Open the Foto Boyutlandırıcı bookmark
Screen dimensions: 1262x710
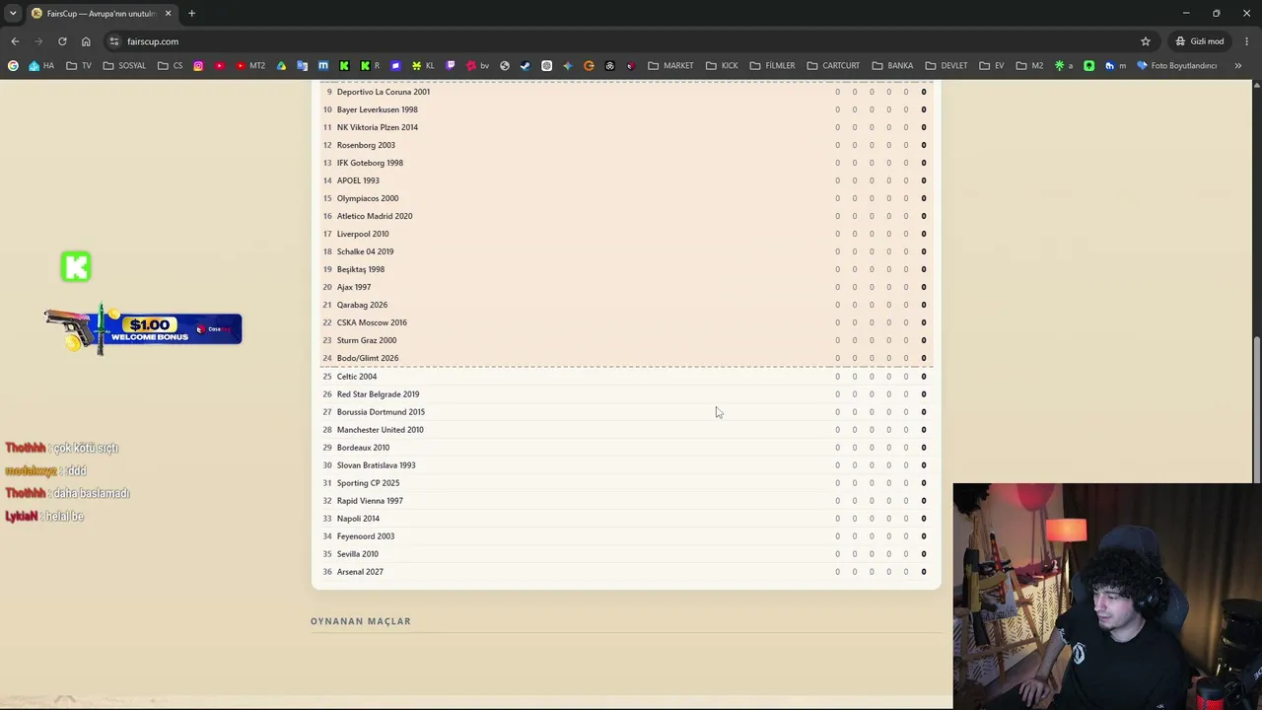[x=1176, y=66]
